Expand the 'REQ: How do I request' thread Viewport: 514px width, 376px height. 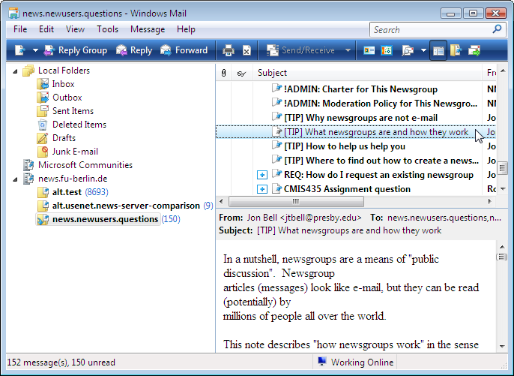coord(262,175)
